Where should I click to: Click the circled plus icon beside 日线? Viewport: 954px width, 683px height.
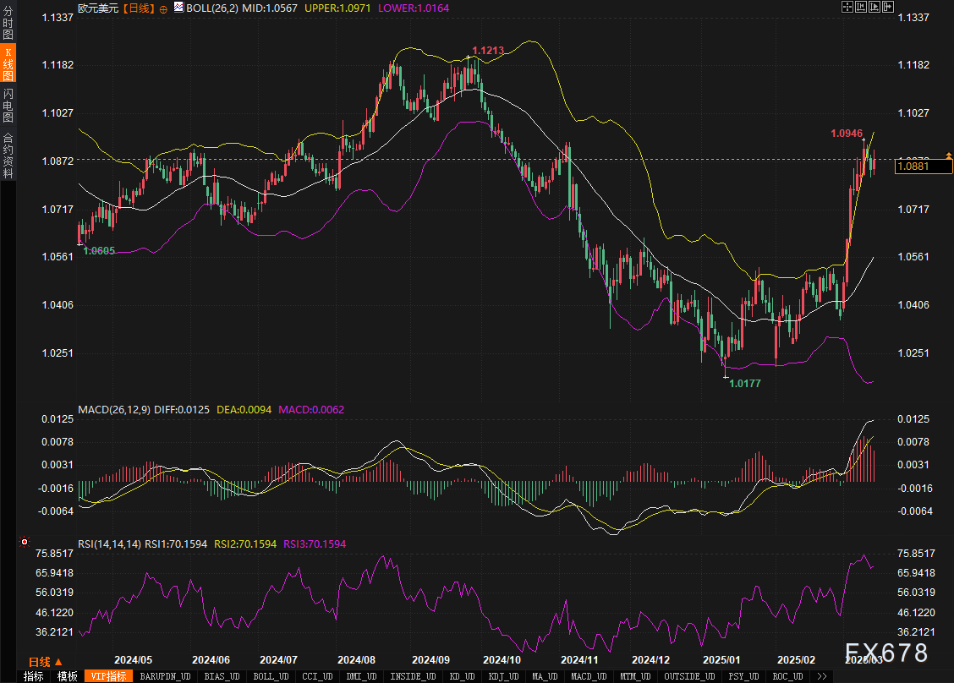[163, 8]
